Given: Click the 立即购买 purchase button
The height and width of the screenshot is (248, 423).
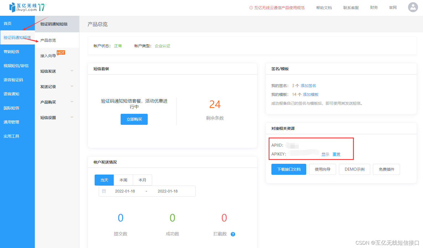Looking at the screenshot, I should 134,119.
